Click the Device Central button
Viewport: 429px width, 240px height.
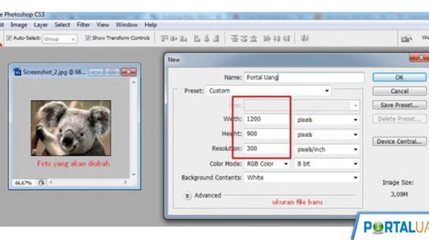pyautogui.click(x=399, y=141)
